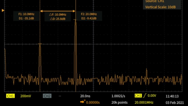Click the 10MHz spectral peak marker
188x106 pixels.
pyautogui.click(x=40, y=44)
